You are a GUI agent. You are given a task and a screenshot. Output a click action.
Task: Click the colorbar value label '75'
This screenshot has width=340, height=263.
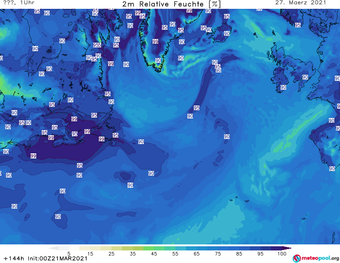[x=218, y=254]
